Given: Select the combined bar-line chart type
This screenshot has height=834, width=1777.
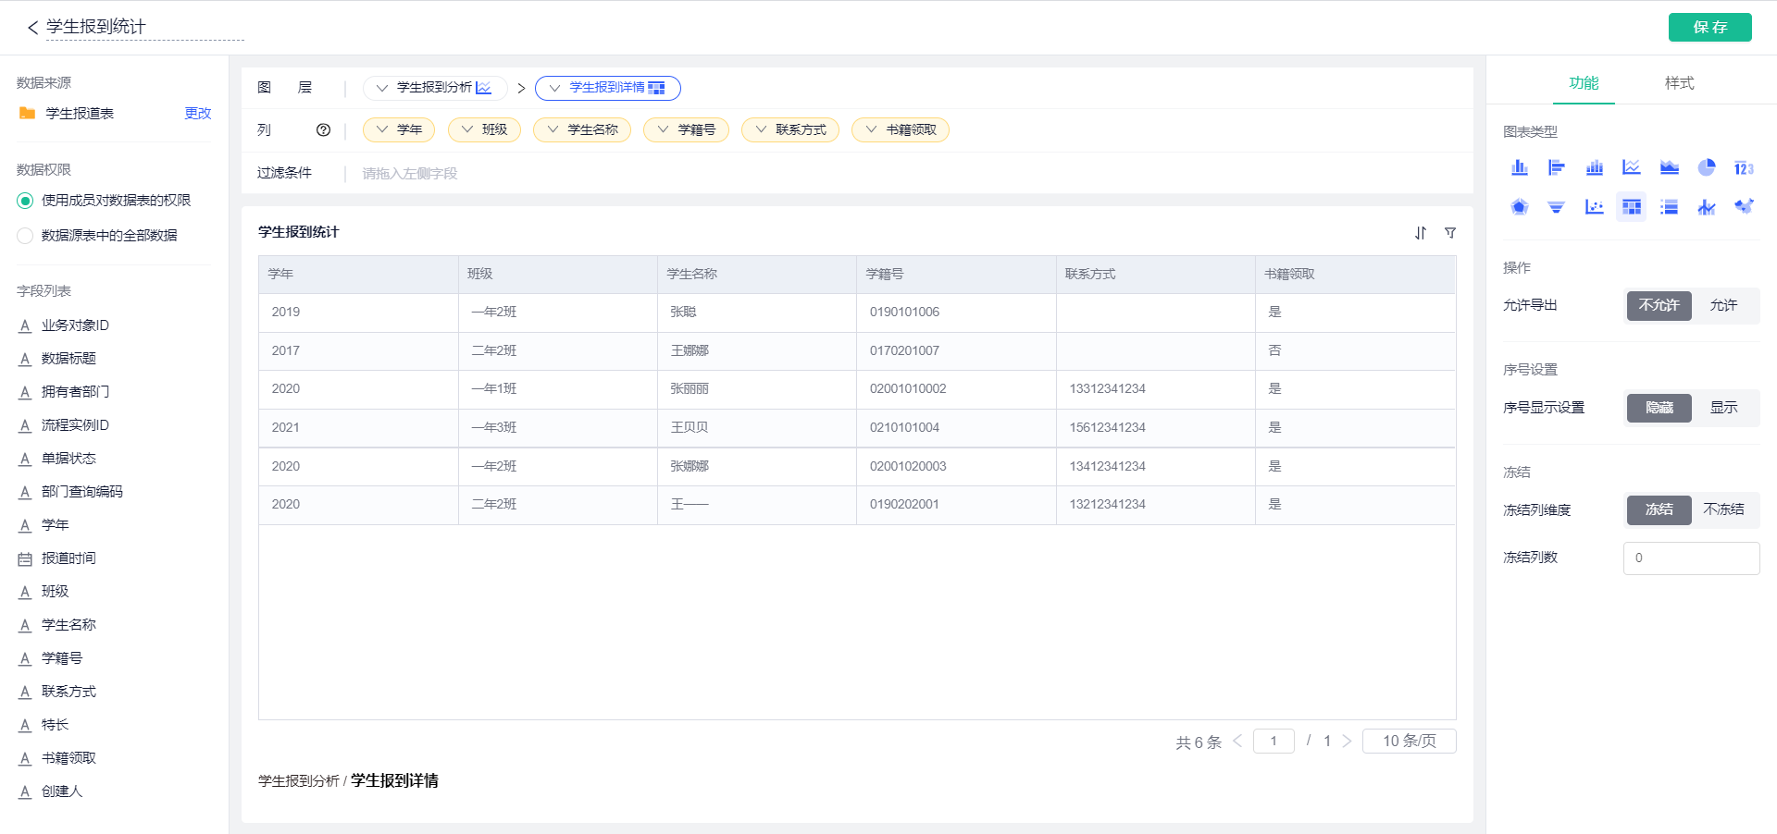Looking at the screenshot, I should 1707,206.
